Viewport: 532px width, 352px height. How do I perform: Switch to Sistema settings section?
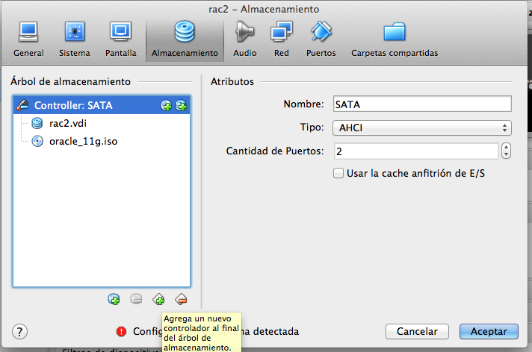pyautogui.click(x=74, y=40)
